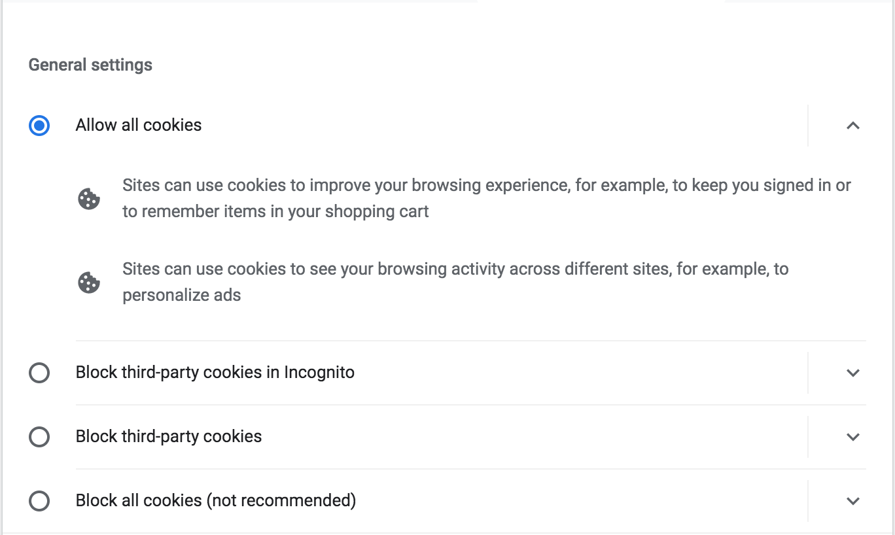Select the Block third-party cookies radio button

coord(39,437)
